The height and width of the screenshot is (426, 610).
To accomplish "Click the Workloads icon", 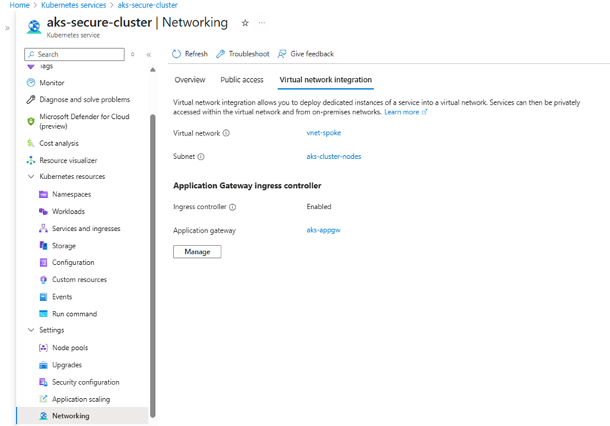I will [43, 211].
